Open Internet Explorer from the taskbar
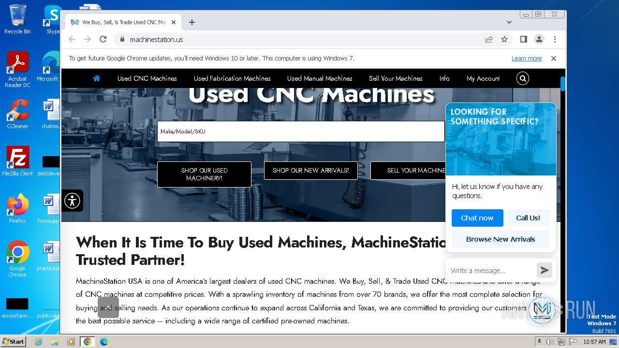The height and width of the screenshot is (348, 619). 39,342
